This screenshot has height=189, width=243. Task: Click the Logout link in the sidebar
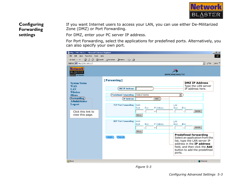point(75,104)
